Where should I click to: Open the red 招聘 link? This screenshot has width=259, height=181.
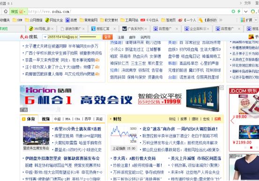point(217,119)
